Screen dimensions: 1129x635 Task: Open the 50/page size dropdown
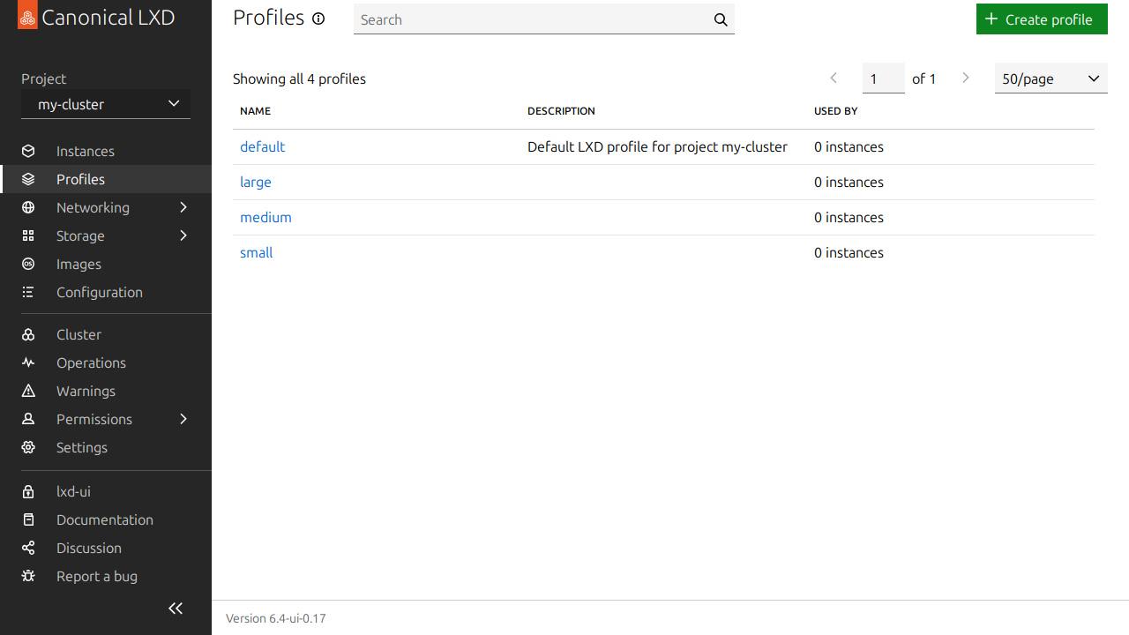(x=1050, y=78)
